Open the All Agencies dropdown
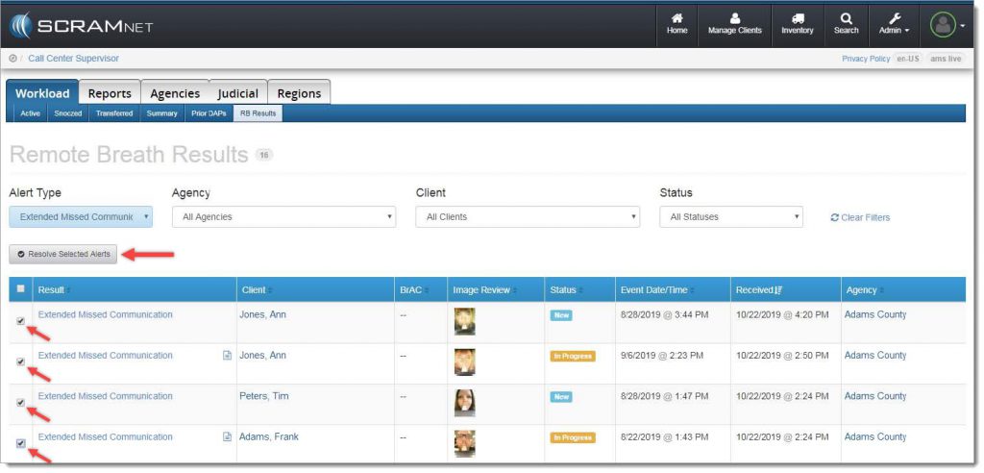984x473 pixels. point(283,217)
